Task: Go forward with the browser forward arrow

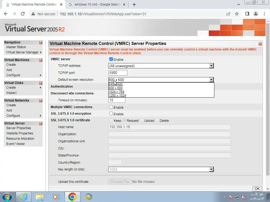Action: click(x=14, y=14)
